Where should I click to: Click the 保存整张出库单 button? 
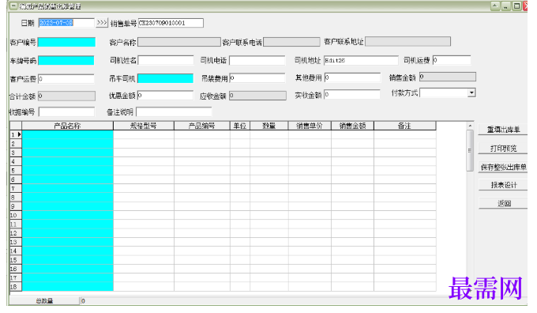click(x=503, y=167)
